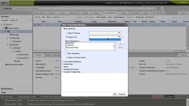Click the Sign Out link
Viewport: 189px width, 106px height.
click(163, 3)
